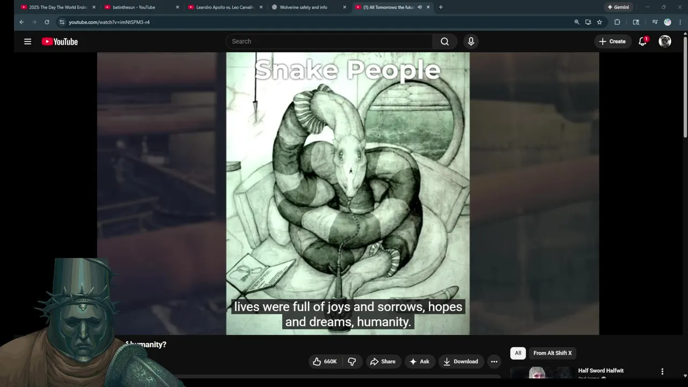This screenshot has width=688, height=387.
Task: Download the video
Action: point(461,362)
